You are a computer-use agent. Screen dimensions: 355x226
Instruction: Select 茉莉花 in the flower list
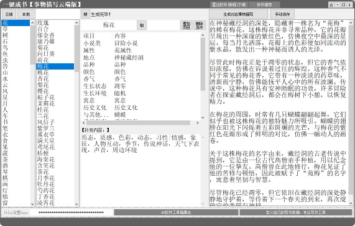tap(55, 104)
